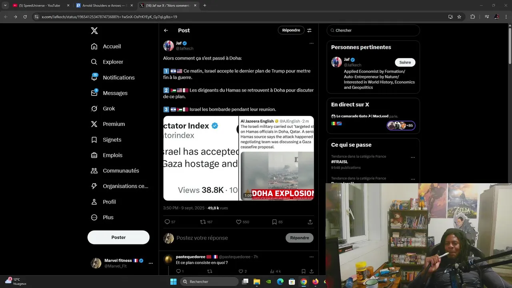Open Jaf's profile in Personnes pertinentes

(347, 60)
